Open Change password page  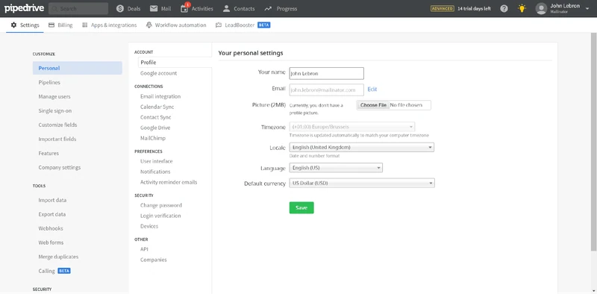click(160, 205)
